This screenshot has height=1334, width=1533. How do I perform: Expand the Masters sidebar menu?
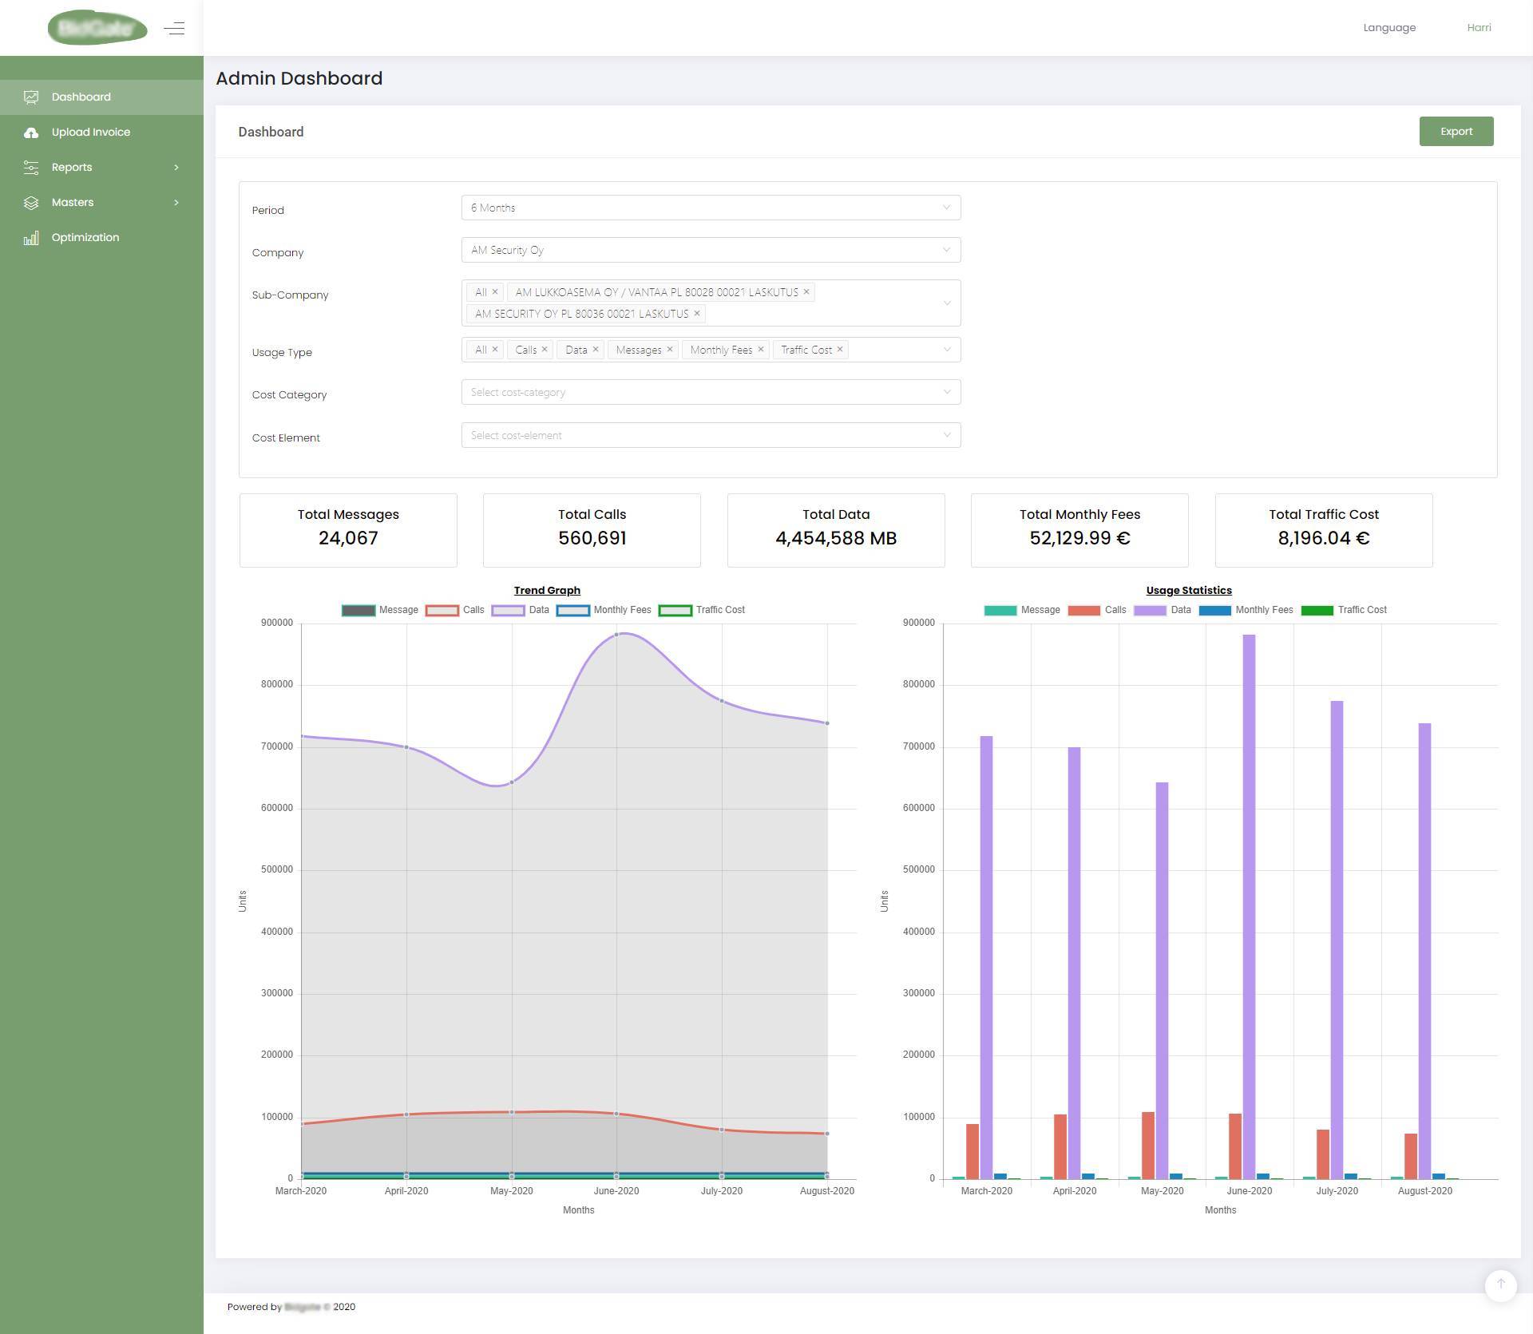pyautogui.click(x=176, y=203)
